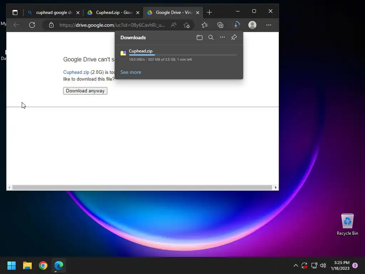Click the drive.google.com address bar
Viewport: 365px width, 274px height.
point(112,25)
